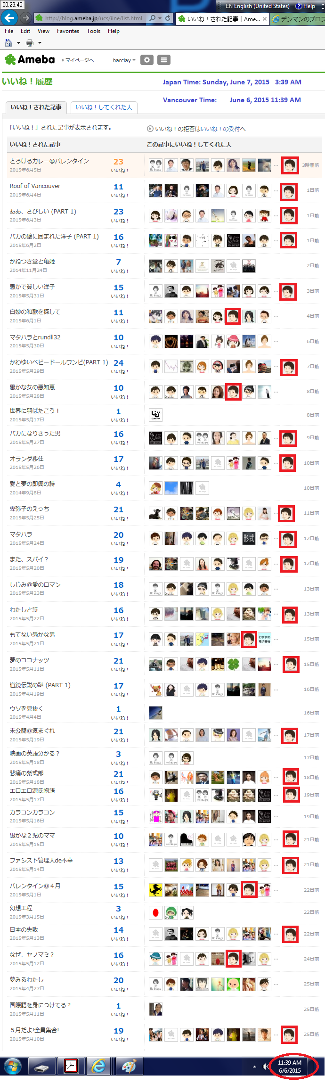Click the printer icon in toolbar
This screenshot has height=1084, width=325.
pyautogui.click(x=30, y=43)
